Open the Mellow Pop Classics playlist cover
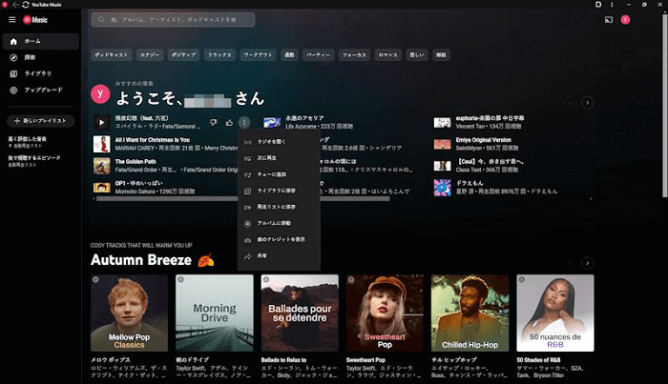This screenshot has width=668, height=384. click(x=129, y=313)
